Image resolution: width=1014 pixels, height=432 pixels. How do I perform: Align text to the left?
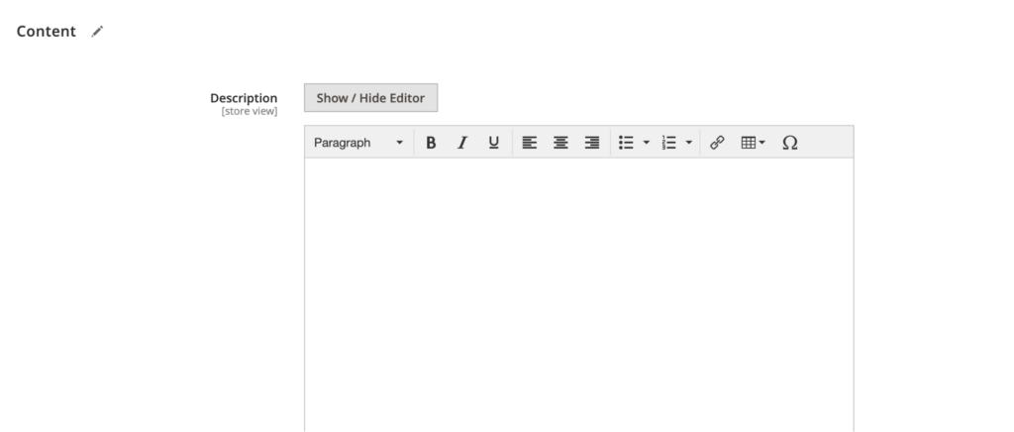[x=530, y=143]
